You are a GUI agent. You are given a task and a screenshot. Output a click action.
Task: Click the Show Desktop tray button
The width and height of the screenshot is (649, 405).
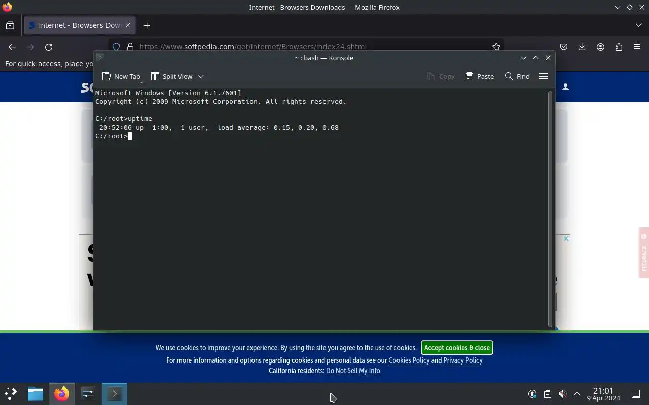[636, 394]
